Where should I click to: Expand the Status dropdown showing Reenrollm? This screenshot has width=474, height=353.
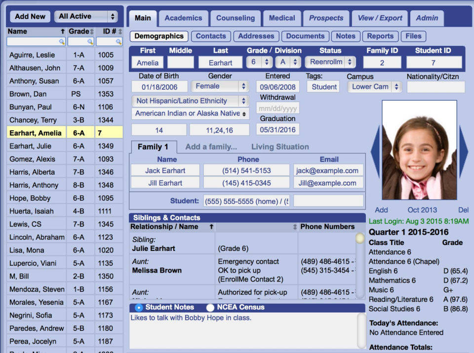coord(330,62)
